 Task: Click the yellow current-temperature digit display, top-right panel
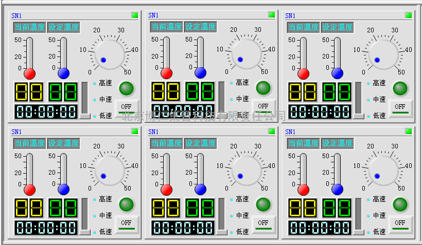[303, 92]
